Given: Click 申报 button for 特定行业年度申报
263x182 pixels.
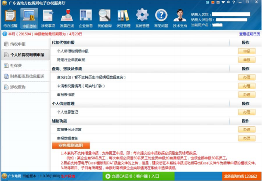Looking at the screenshot, I should pyautogui.click(x=247, y=60).
